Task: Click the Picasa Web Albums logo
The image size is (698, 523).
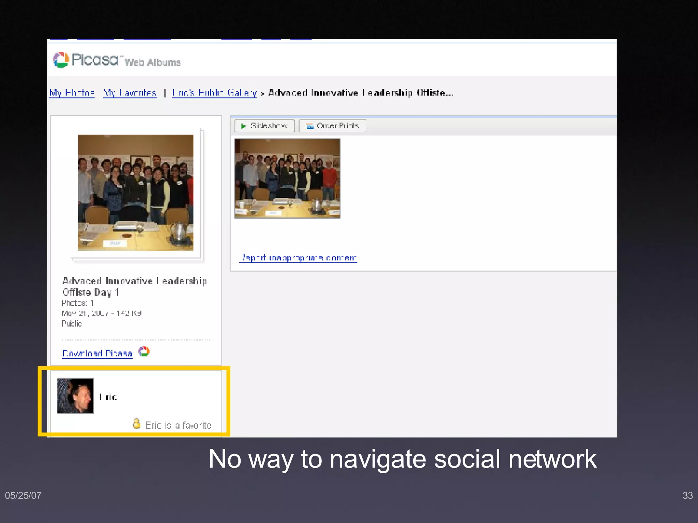Action: pos(117,60)
